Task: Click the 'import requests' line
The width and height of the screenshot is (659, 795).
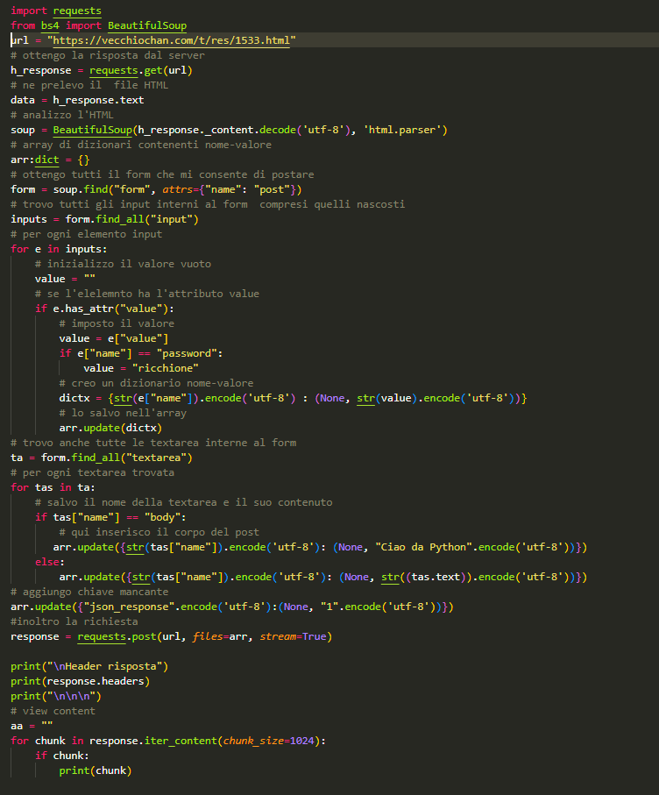Action: pos(56,11)
